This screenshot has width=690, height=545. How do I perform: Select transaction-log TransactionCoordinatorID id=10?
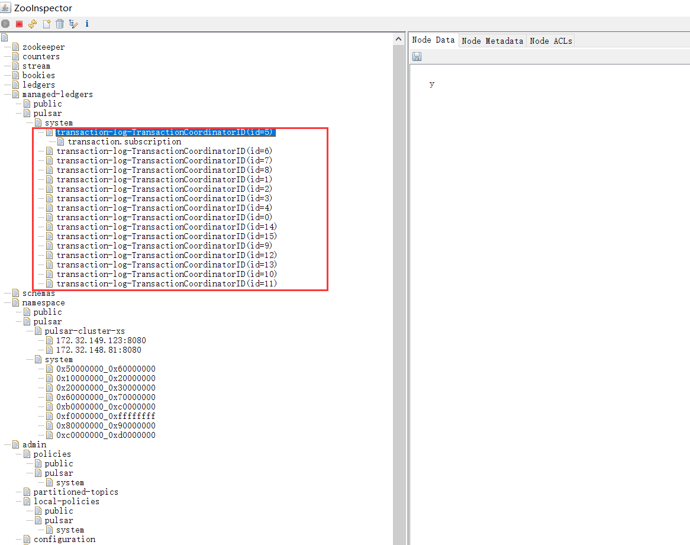click(x=166, y=274)
